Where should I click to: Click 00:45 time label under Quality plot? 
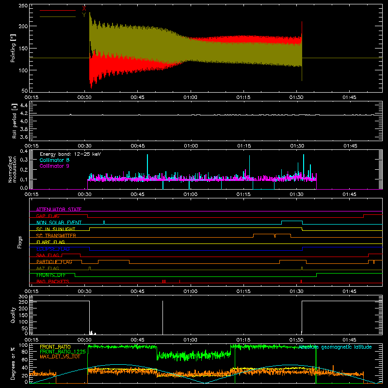click(138, 340)
